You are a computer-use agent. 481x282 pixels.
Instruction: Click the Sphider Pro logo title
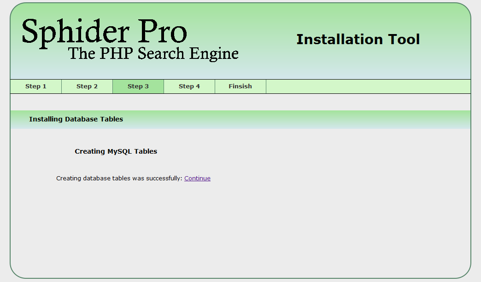coord(104,33)
